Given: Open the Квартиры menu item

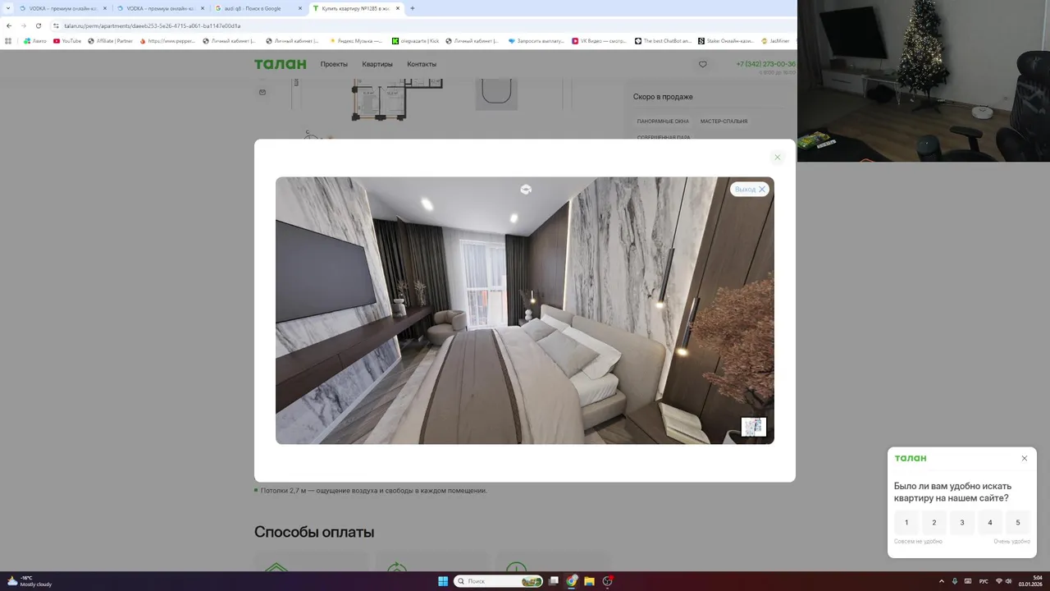Looking at the screenshot, I should tap(377, 64).
